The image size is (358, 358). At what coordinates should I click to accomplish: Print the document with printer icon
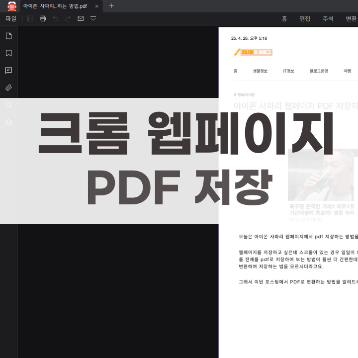(x=43, y=18)
